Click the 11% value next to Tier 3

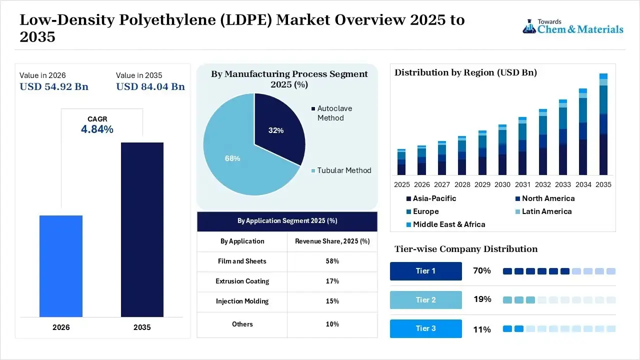pos(482,329)
